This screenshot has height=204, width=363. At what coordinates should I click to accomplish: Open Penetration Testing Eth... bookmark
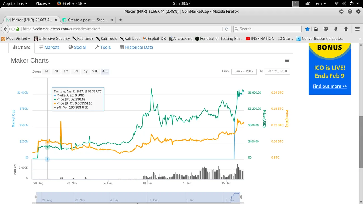[219, 39]
